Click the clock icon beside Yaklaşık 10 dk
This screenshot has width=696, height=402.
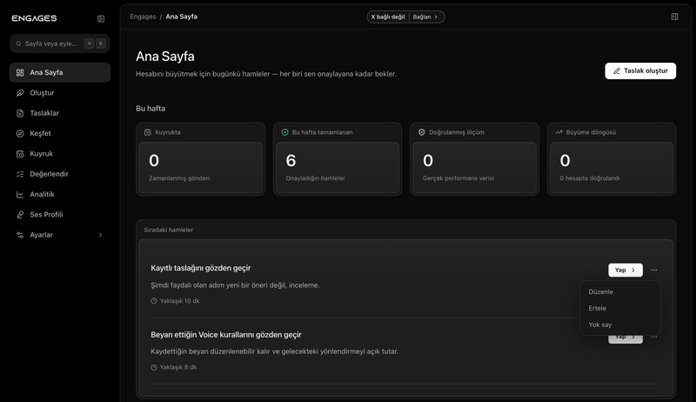click(154, 301)
